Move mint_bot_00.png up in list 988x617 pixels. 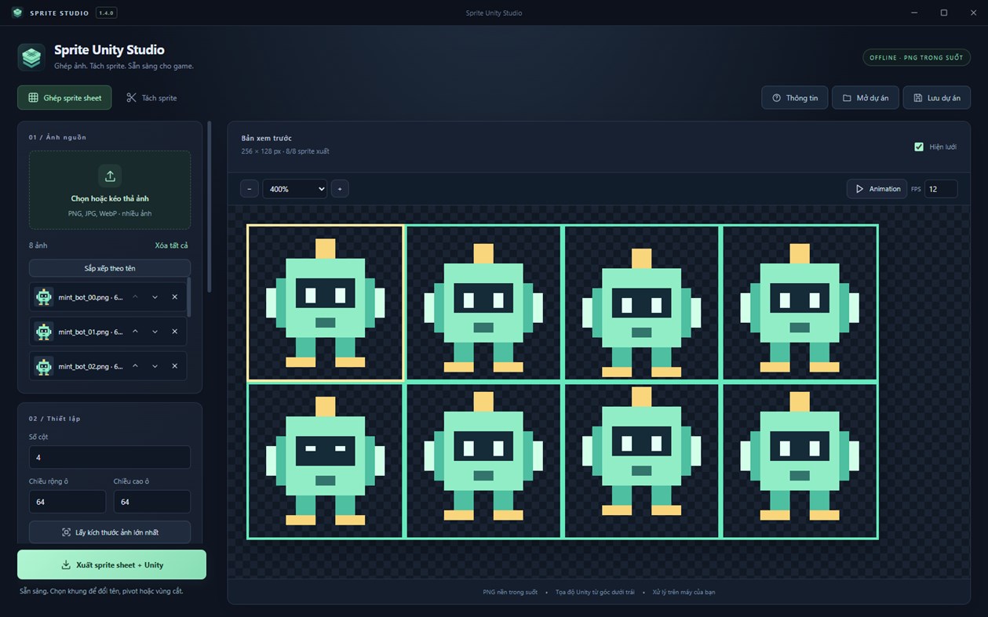[x=135, y=297]
